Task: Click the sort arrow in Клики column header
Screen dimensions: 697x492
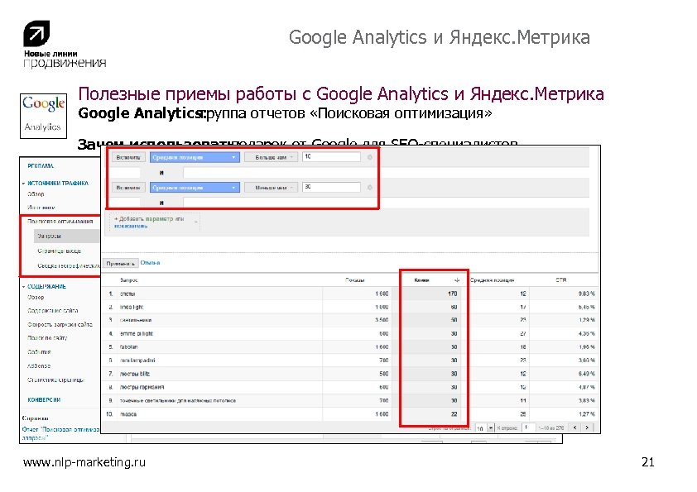Action: tap(456, 280)
